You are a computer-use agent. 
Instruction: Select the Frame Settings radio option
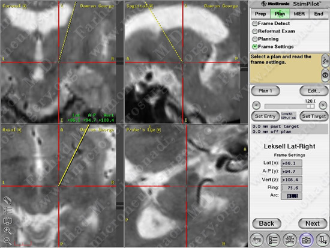click(254, 47)
